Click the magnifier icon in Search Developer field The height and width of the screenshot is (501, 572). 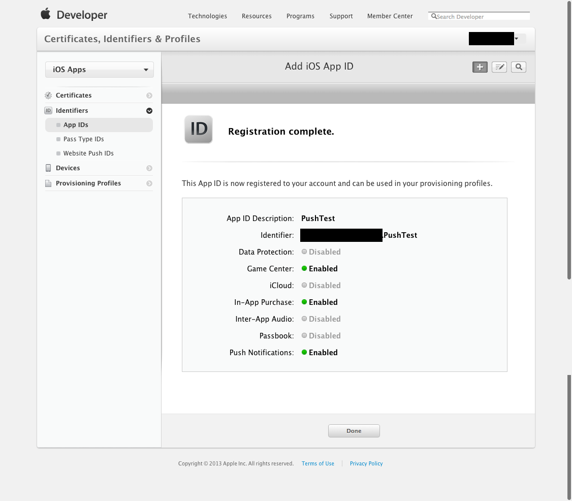pos(434,16)
